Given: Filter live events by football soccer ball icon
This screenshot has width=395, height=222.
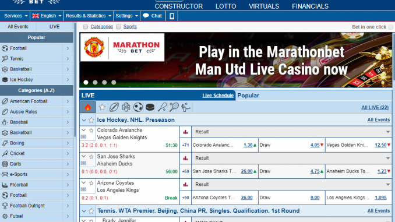Looking at the screenshot, I should click(138, 107).
